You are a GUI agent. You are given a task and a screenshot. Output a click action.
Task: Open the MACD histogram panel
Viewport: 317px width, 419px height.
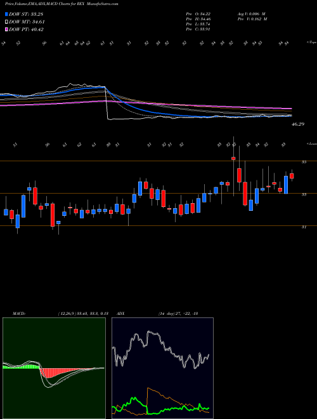54,368
